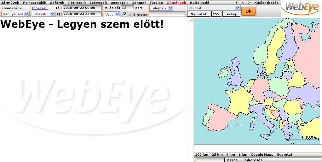The height and width of the screenshot is (162, 322).
Task: Click the next (>) arrow icon
Action: point(249,3)
